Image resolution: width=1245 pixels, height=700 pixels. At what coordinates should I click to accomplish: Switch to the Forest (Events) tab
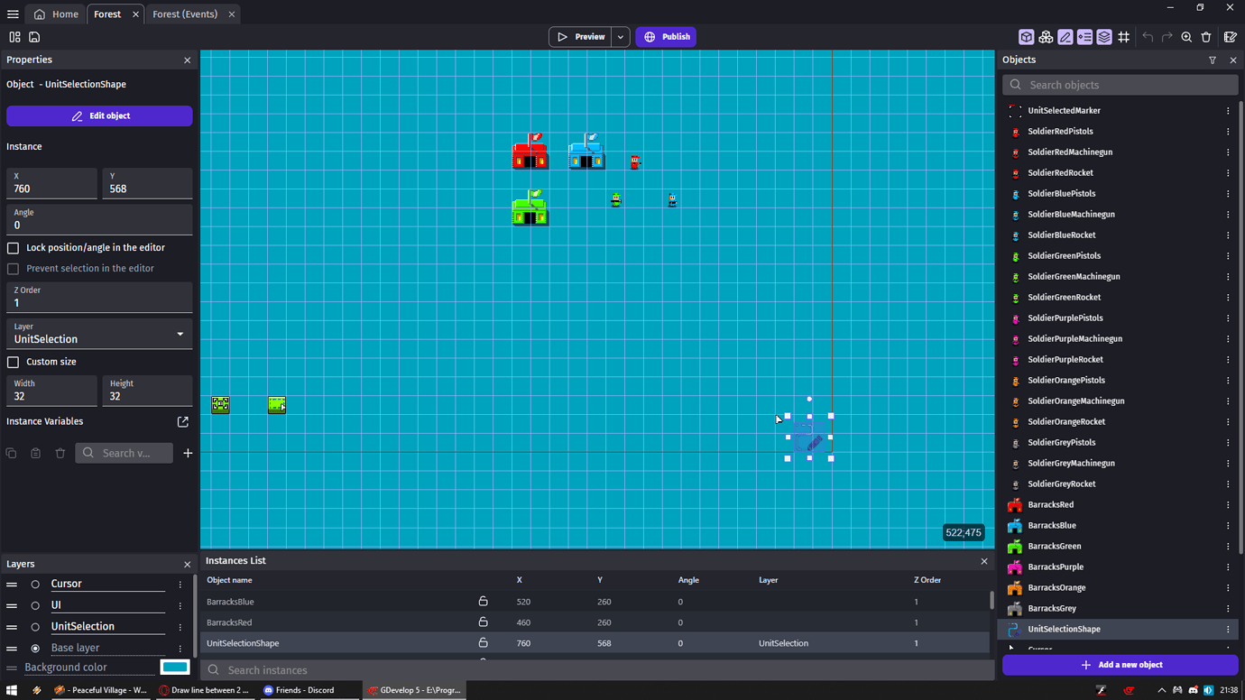tap(187, 14)
